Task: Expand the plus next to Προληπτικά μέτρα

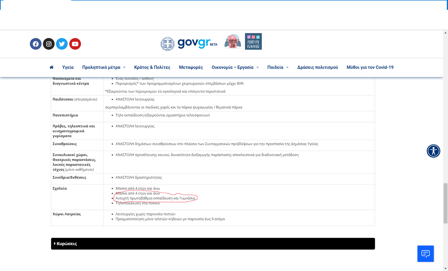Action: point(124,67)
